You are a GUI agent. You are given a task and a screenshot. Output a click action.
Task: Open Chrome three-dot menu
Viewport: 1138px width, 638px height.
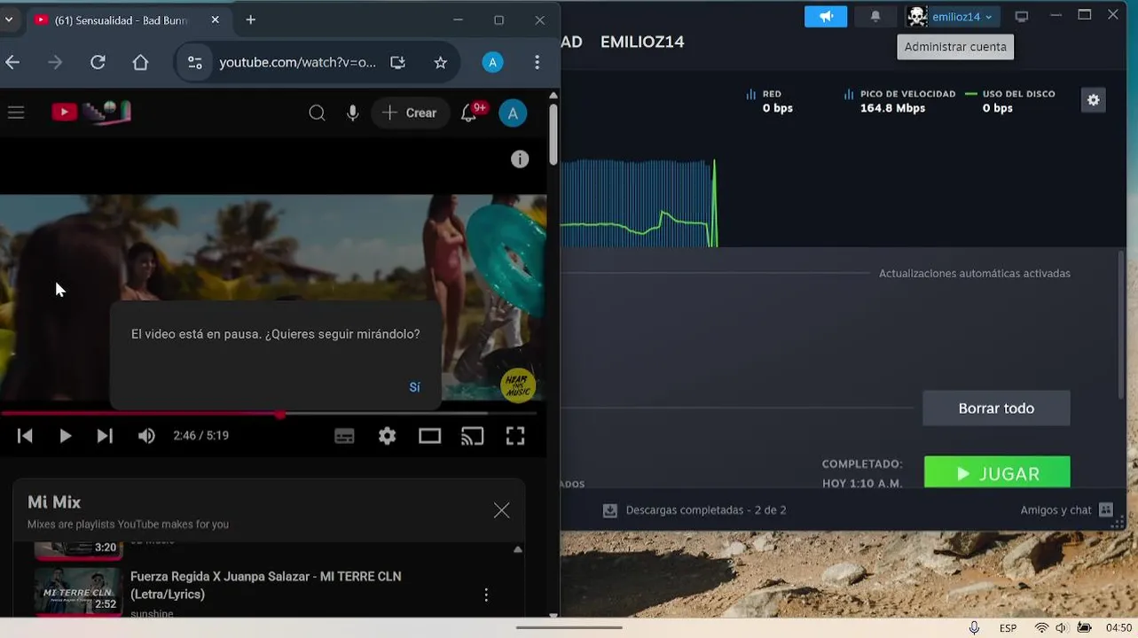537,62
